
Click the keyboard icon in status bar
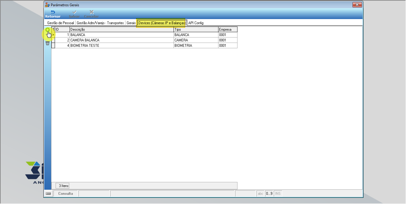pyautogui.click(x=48, y=194)
